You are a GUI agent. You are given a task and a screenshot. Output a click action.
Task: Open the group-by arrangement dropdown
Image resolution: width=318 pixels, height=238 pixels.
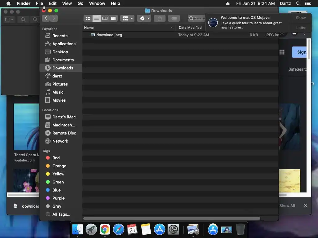coord(127,18)
